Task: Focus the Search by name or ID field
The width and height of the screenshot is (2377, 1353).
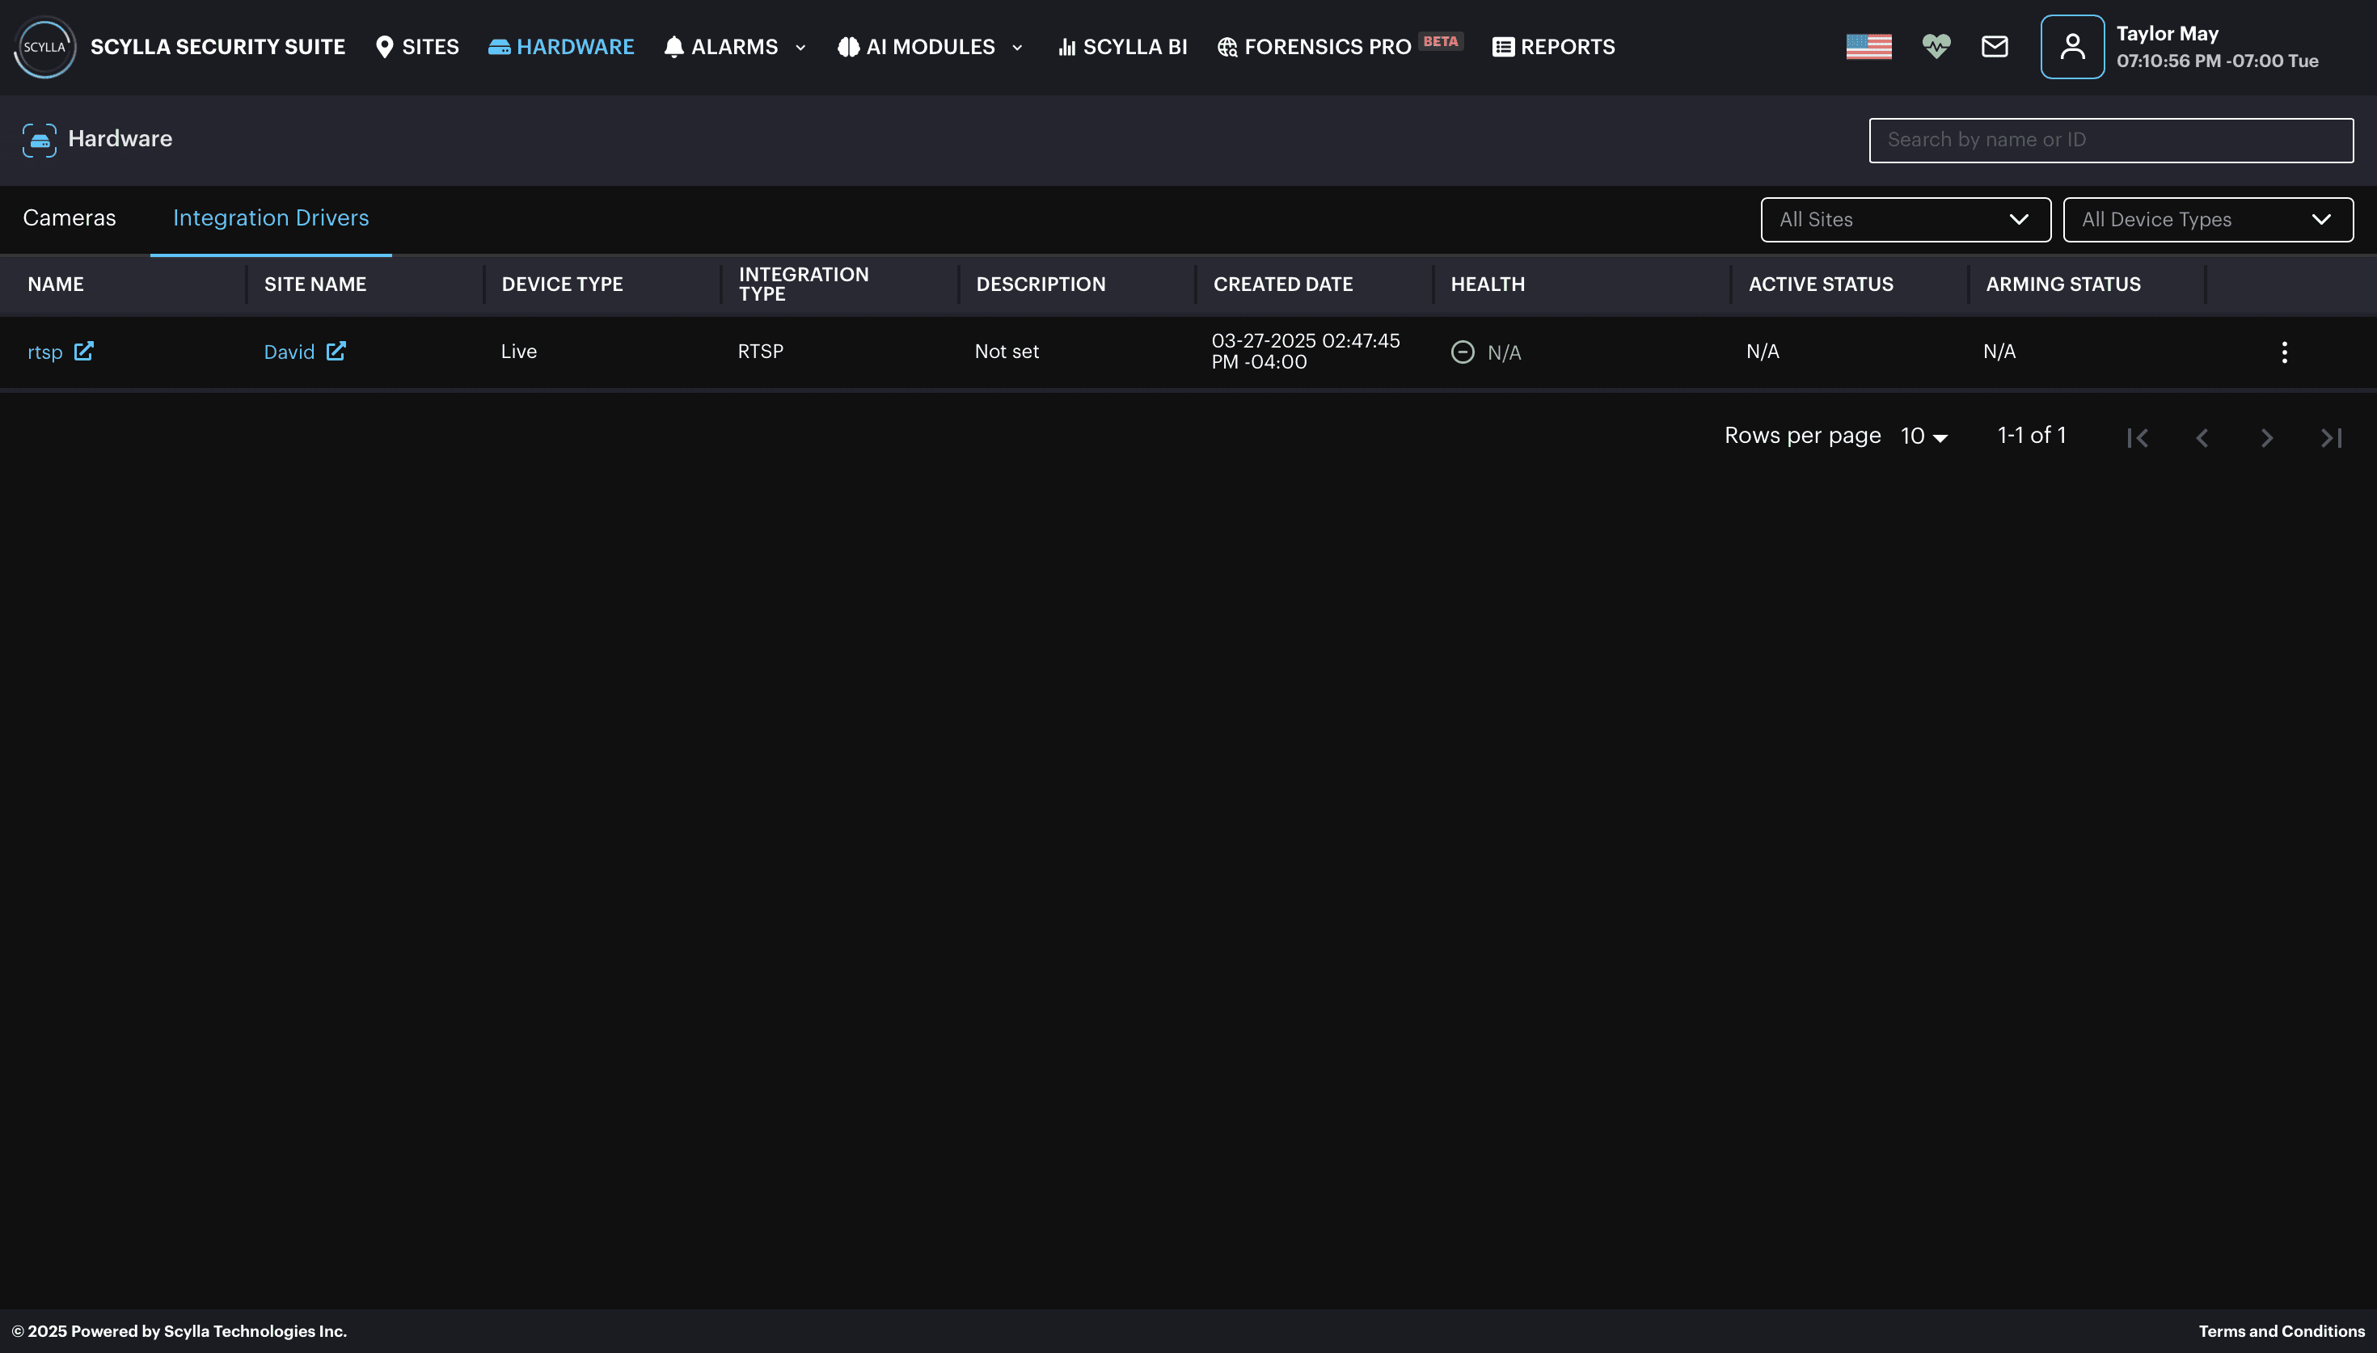Action: tap(2111, 141)
